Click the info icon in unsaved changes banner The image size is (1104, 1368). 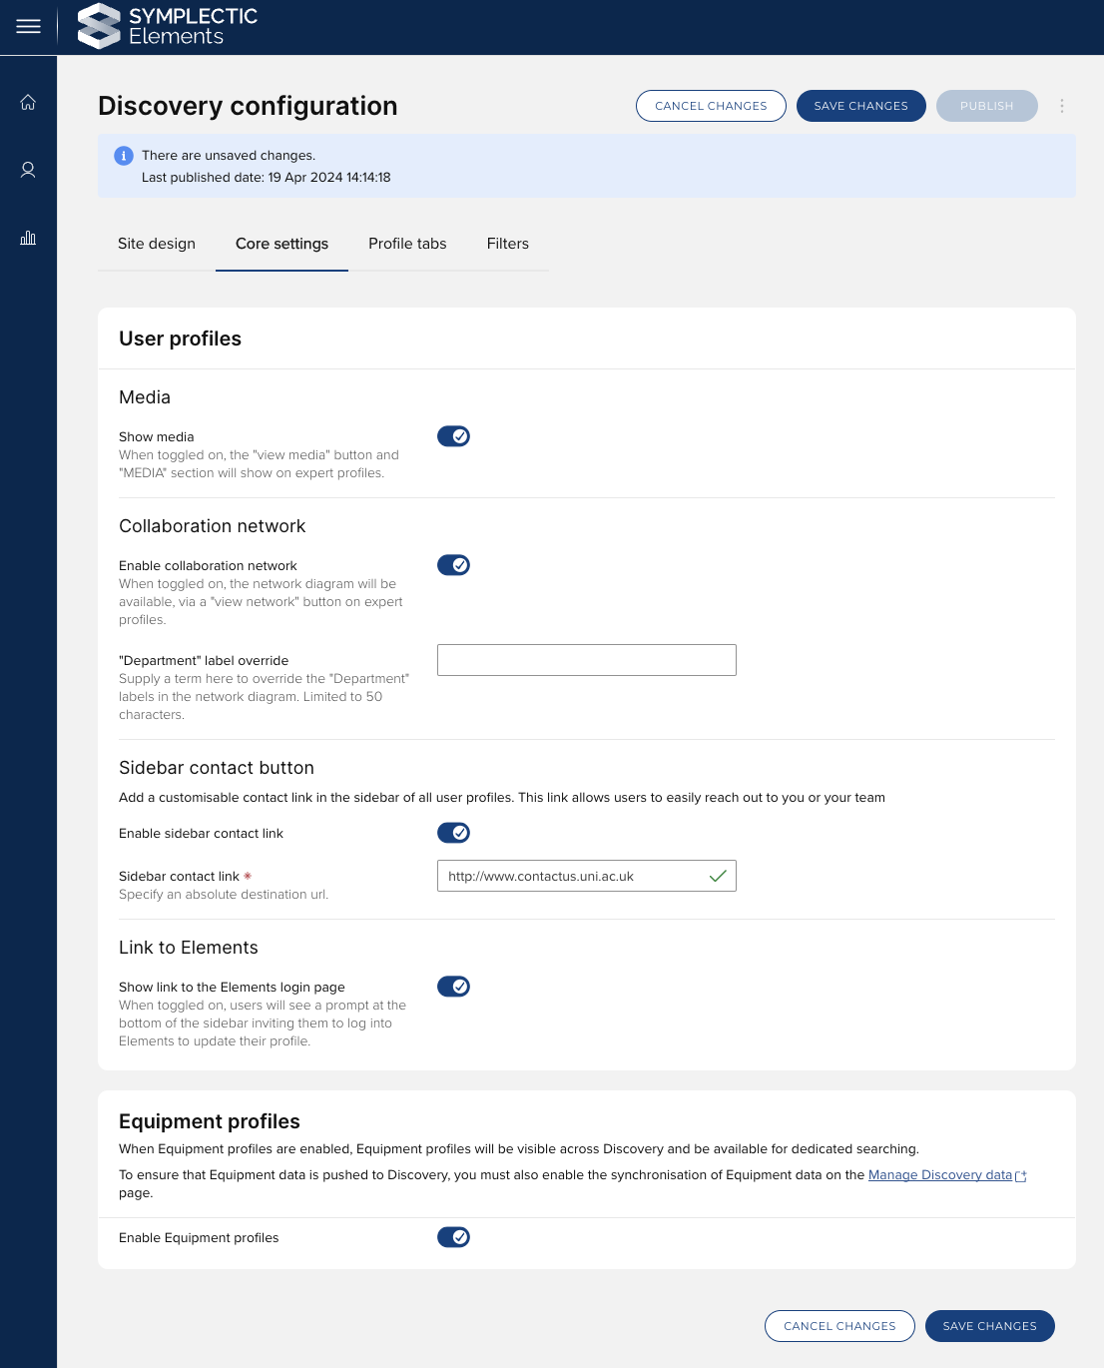[x=124, y=156]
